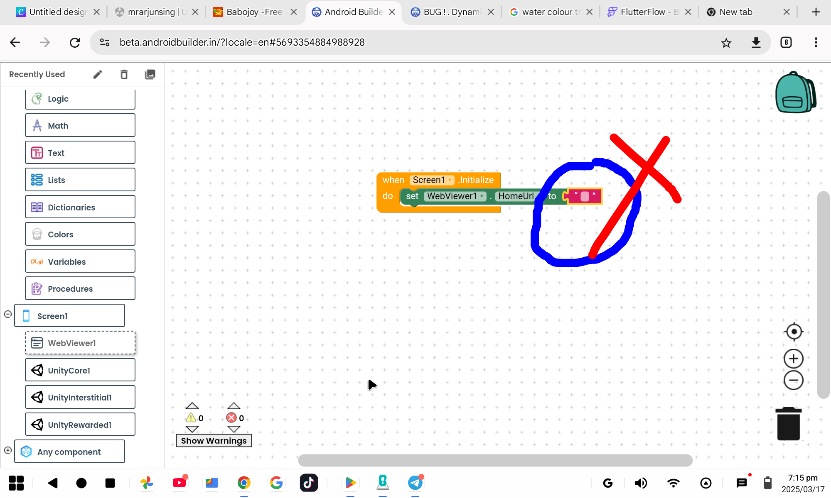Click the pencil edit icon
The height and width of the screenshot is (498, 831).
pos(97,74)
